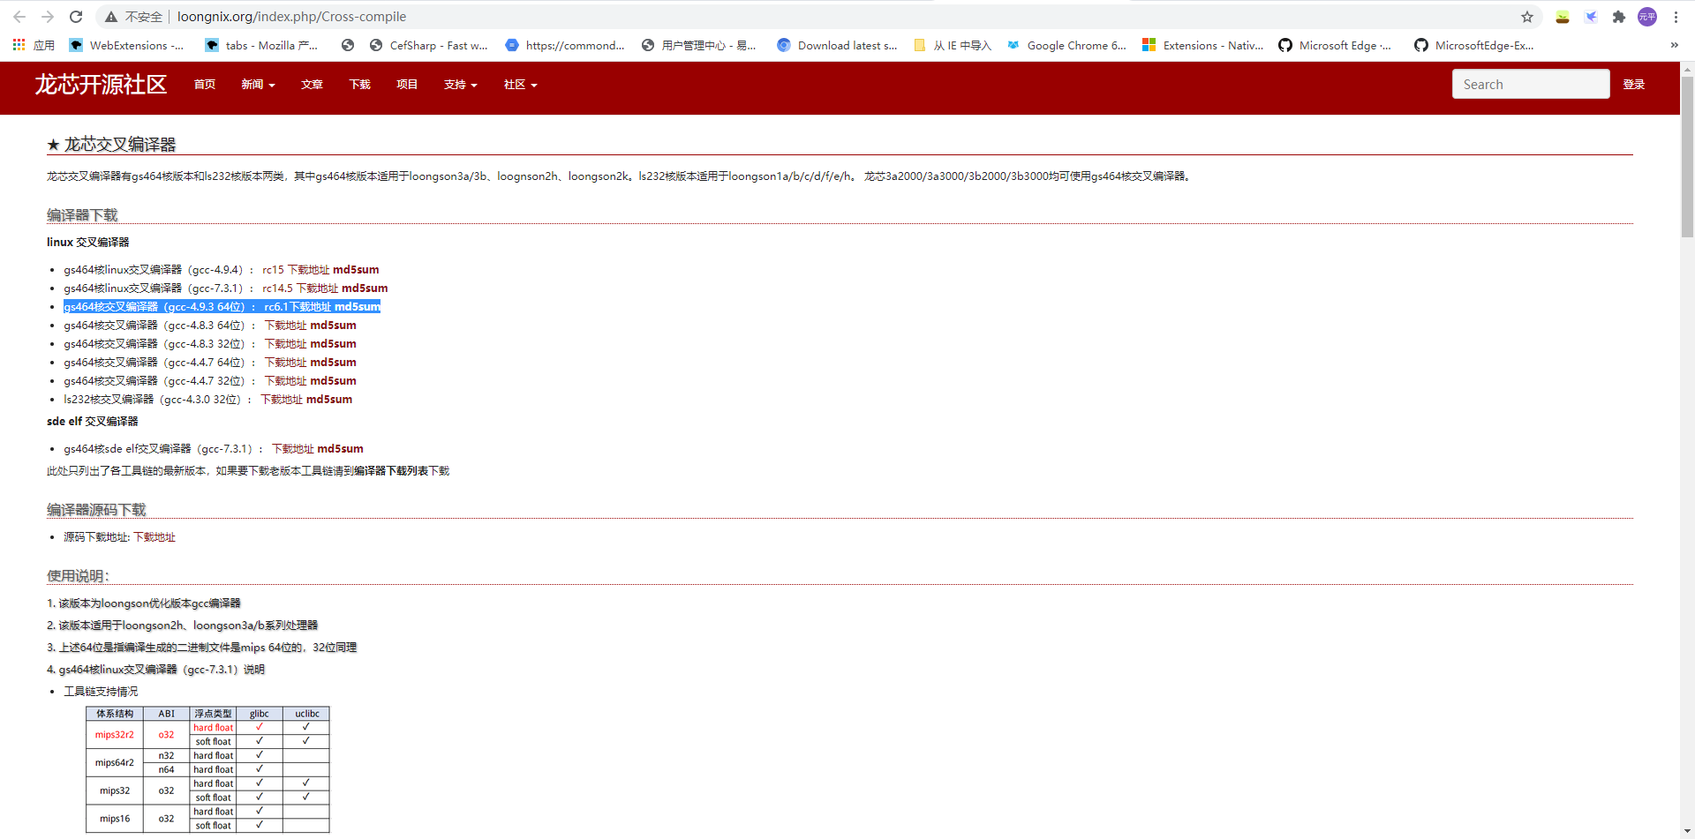Image resolution: width=1695 pixels, height=839 pixels.
Task: Click the scrollbar down arrow
Action: click(x=1687, y=831)
